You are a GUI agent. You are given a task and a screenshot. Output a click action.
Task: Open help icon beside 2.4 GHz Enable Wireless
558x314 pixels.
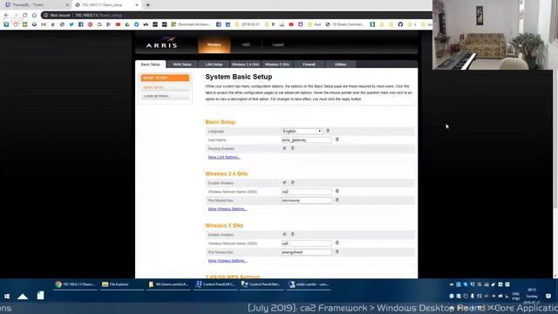point(293,182)
